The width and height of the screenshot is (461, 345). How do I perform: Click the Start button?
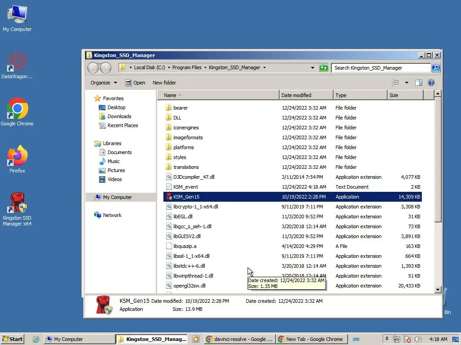pyautogui.click(x=12, y=339)
